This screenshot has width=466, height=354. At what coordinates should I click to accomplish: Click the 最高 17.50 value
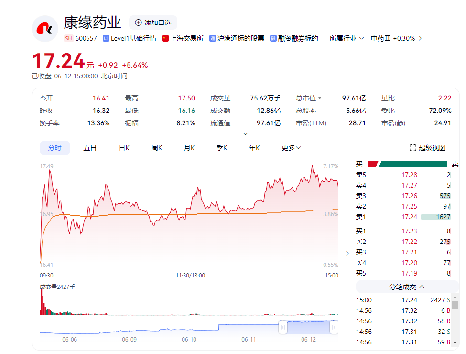pyautogui.click(x=186, y=98)
